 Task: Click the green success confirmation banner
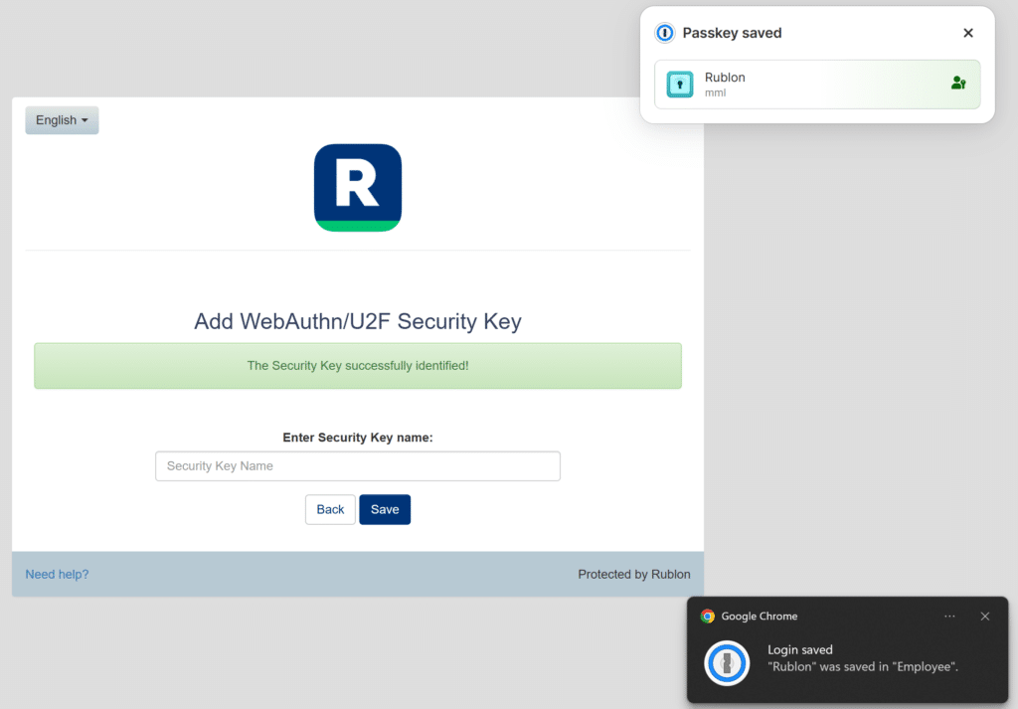[358, 365]
